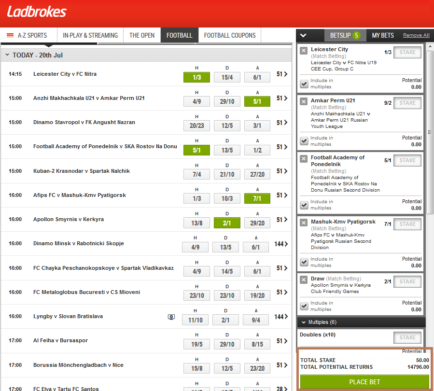The image size is (434, 391).
Task: Select home odds 19/5 for Al Feiha
Action: pyautogui.click(x=196, y=345)
